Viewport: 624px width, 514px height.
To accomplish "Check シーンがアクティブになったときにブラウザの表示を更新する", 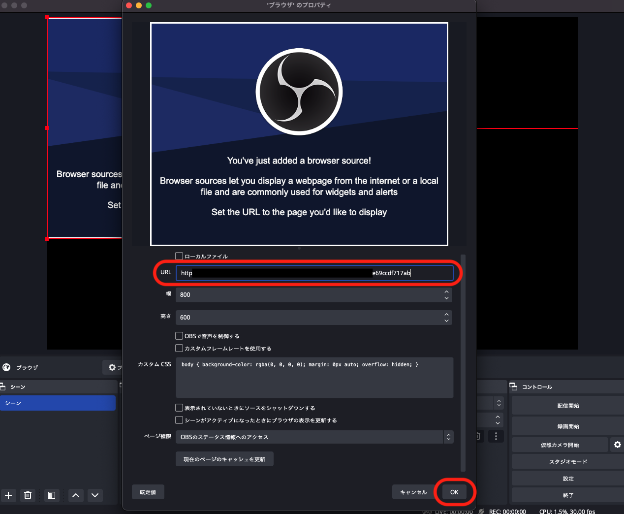I will coord(179,420).
